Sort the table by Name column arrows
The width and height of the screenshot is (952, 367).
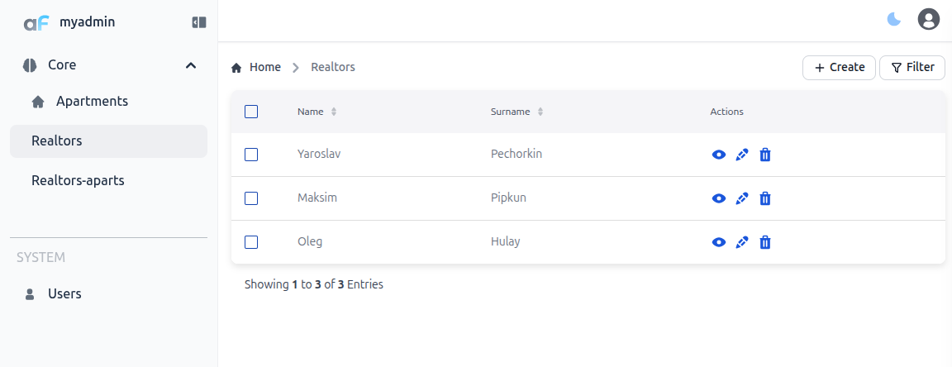[x=334, y=112]
